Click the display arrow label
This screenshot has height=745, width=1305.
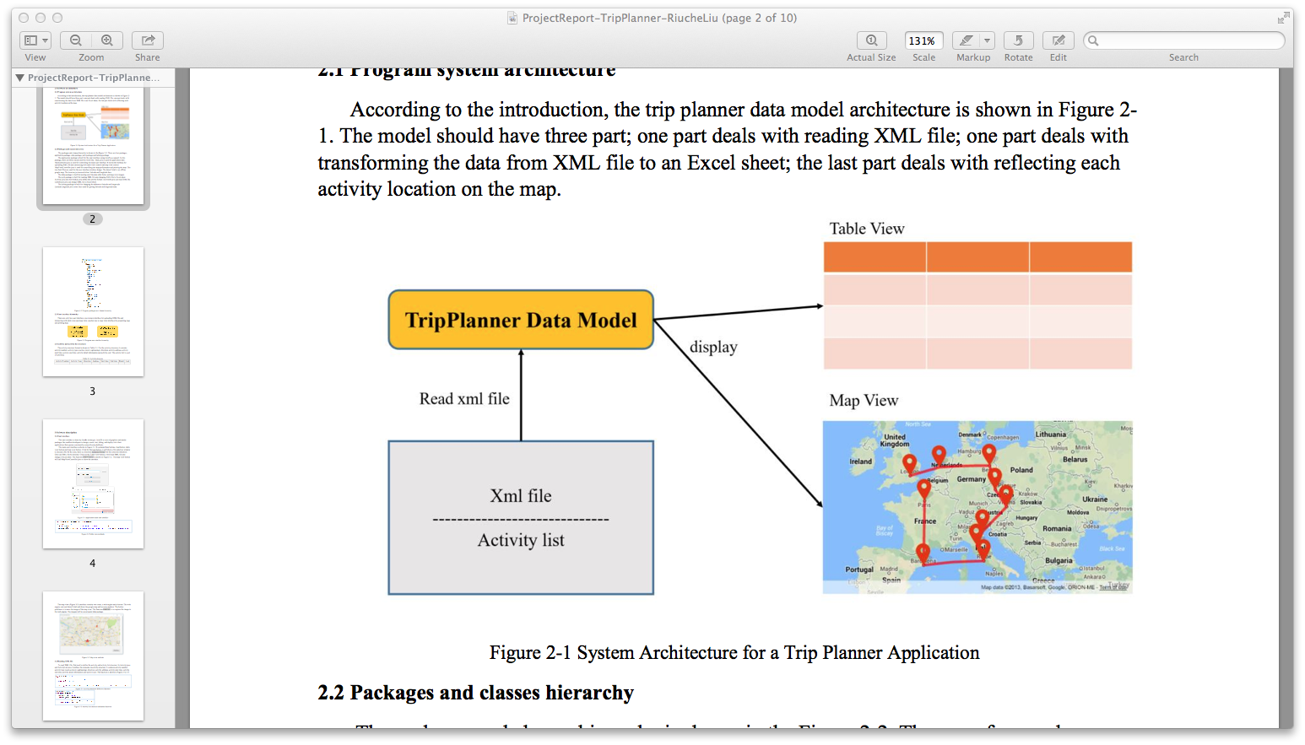(x=713, y=347)
